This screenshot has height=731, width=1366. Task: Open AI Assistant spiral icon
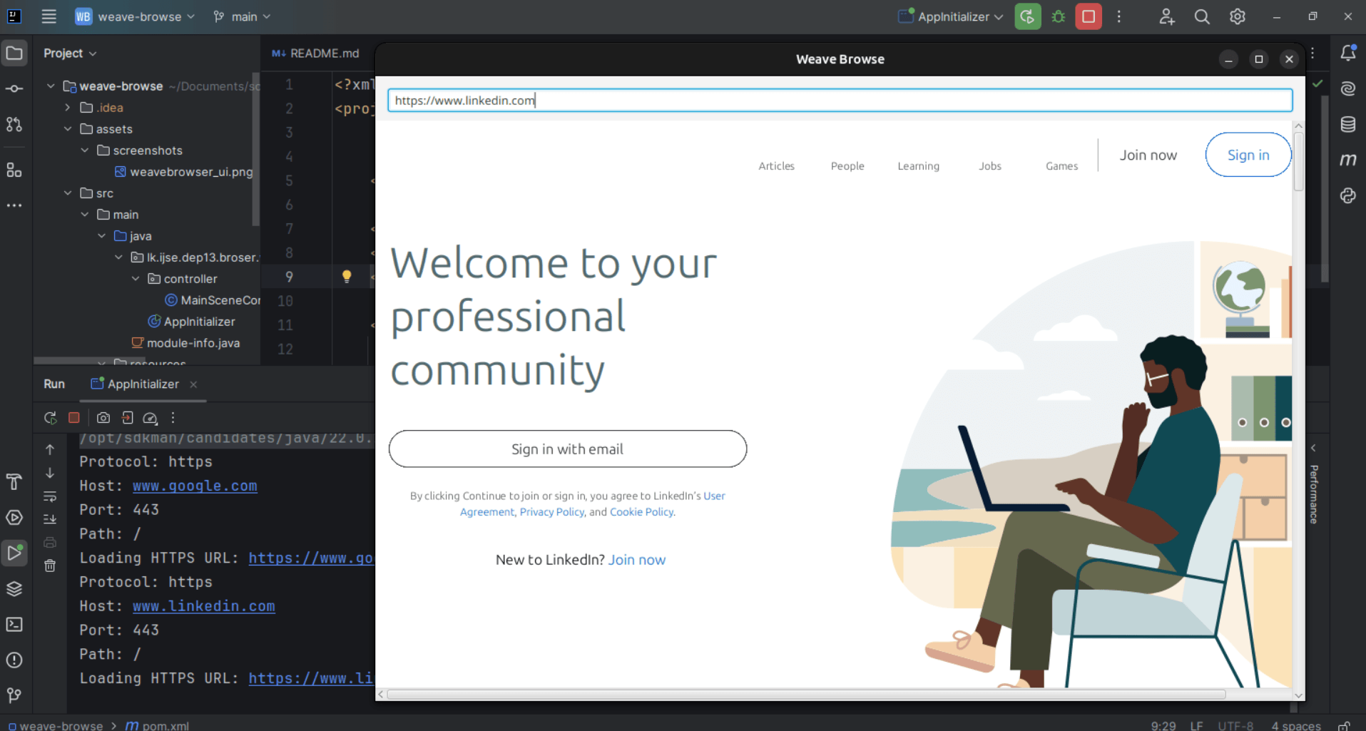coord(1348,88)
